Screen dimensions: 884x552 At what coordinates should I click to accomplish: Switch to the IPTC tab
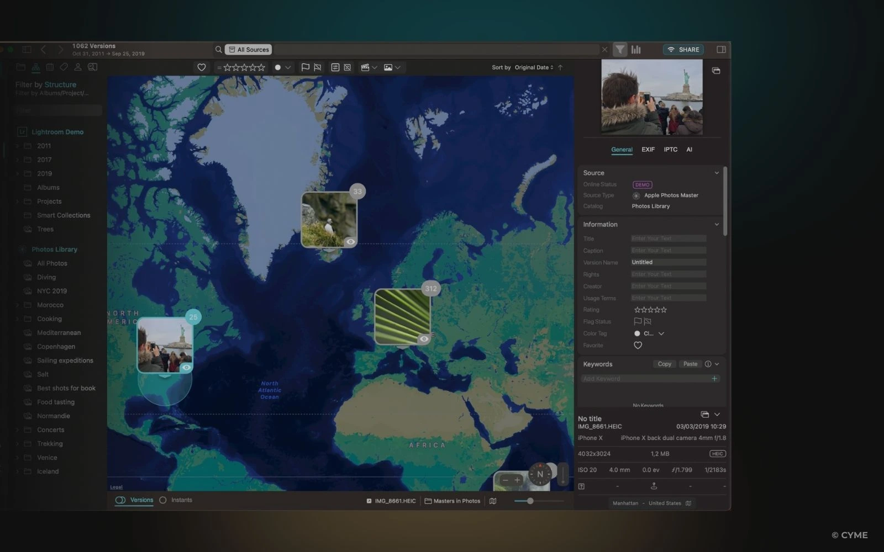[670, 150]
